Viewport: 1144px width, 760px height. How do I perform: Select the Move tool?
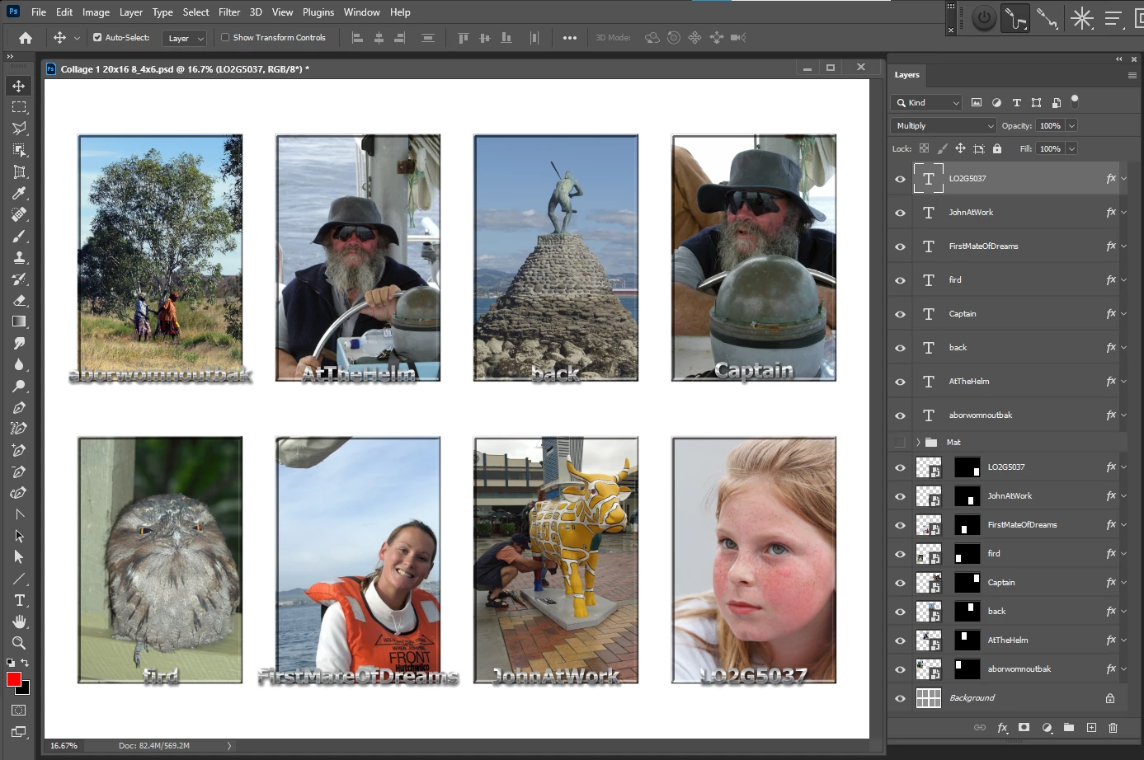[x=18, y=86]
